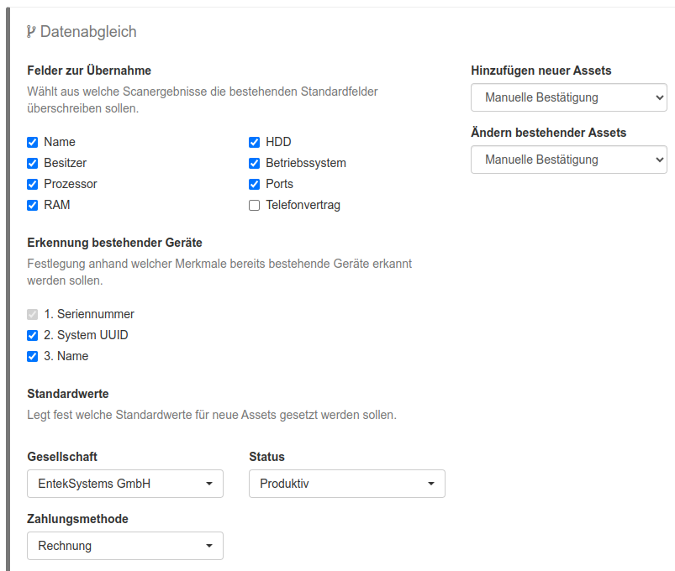Image resolution: width=675 pixels, height=571 pixels.
Task: Uncheck the System UUID checkbox
Action: pyautogui.click(x=33, y=335)
